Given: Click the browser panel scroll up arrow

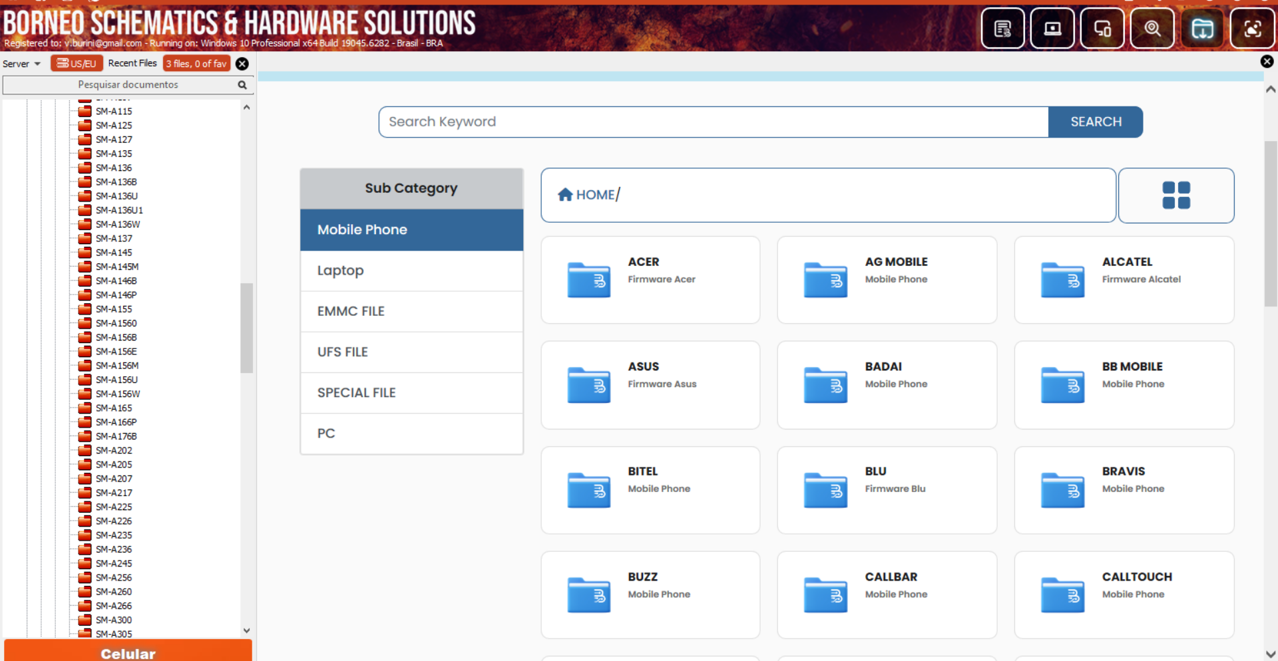Looking at the screenshot, I should [1270, 89].
